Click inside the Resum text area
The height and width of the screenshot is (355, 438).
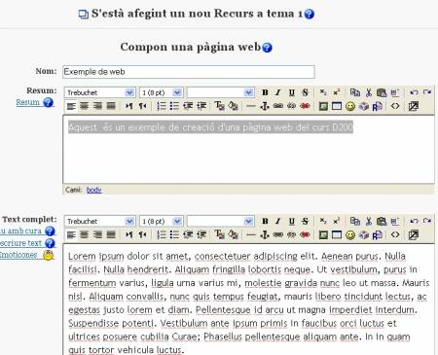(248, 150)
